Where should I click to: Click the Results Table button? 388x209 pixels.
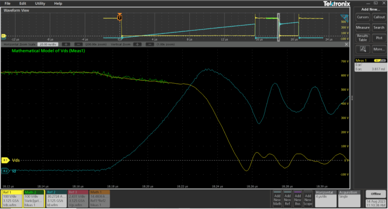pyautogui.click(x=363, y=38)
